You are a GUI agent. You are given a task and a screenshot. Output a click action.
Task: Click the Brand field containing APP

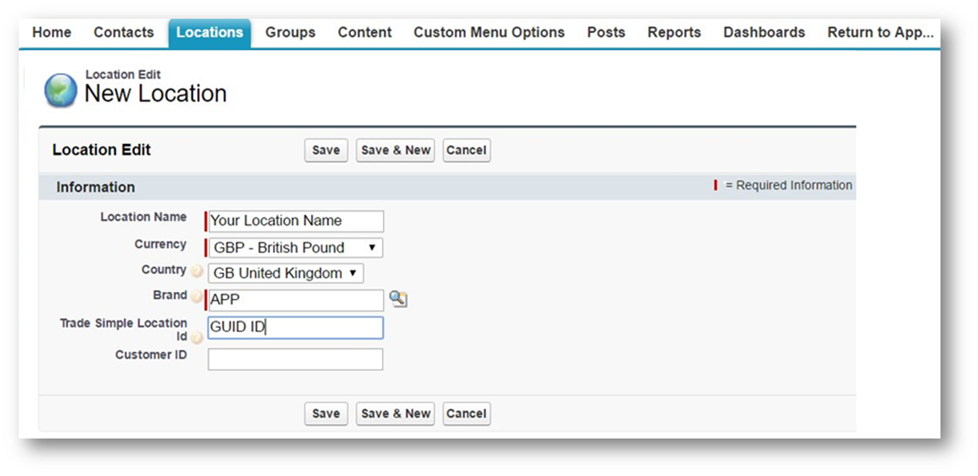(296, 300)
